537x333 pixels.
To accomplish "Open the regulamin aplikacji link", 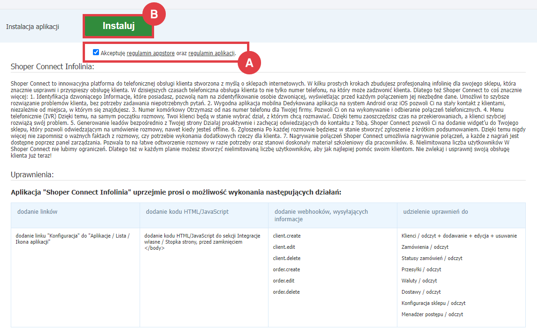I will (212, 53).
